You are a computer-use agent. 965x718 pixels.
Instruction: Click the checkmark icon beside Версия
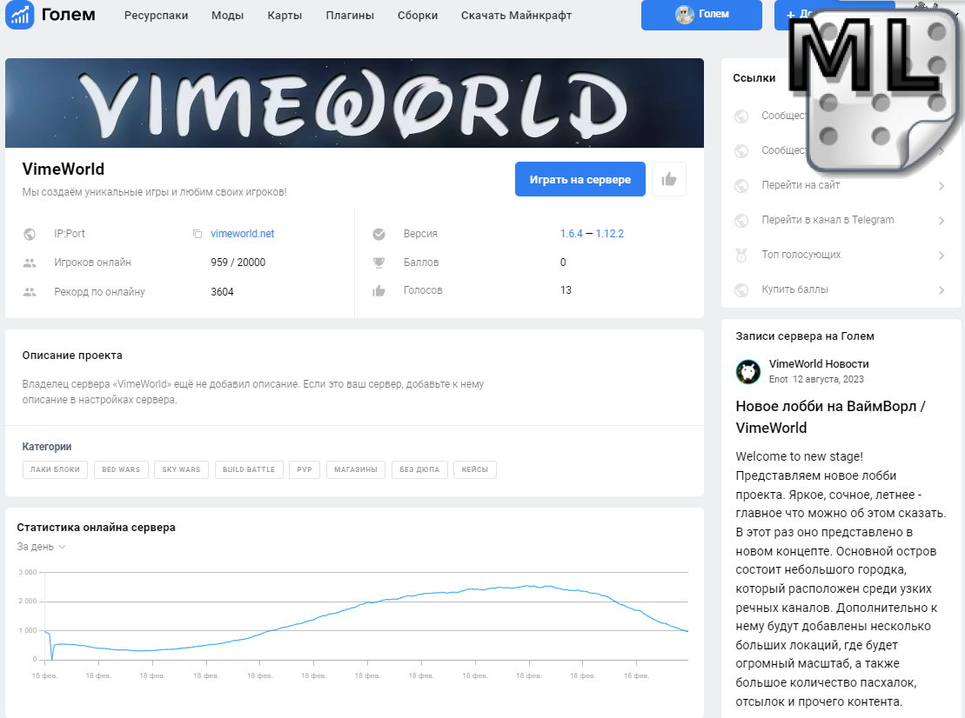coord(379,234)
